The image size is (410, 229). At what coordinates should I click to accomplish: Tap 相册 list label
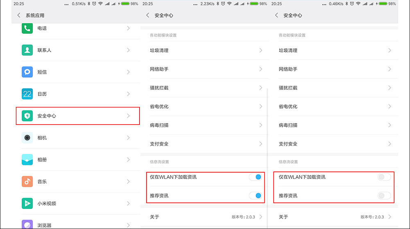[42, 160]
